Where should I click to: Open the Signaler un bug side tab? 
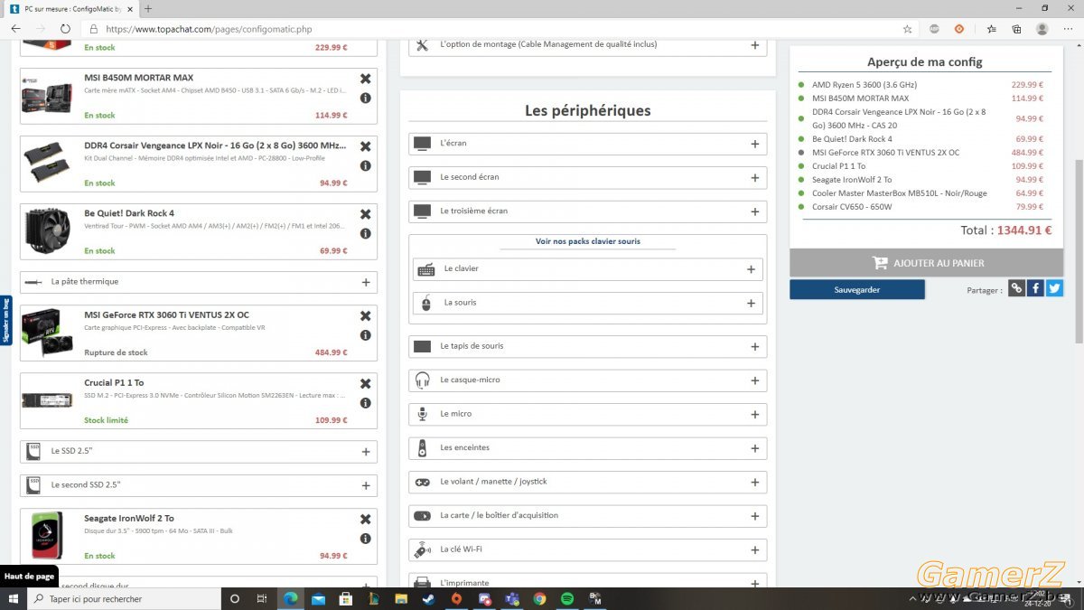coord(5,321)
